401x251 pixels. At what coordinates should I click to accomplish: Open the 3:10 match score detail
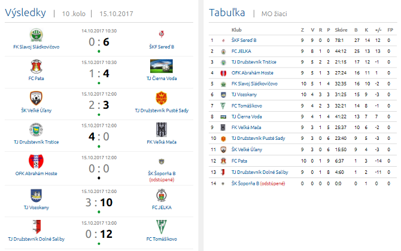coord(99,202)
